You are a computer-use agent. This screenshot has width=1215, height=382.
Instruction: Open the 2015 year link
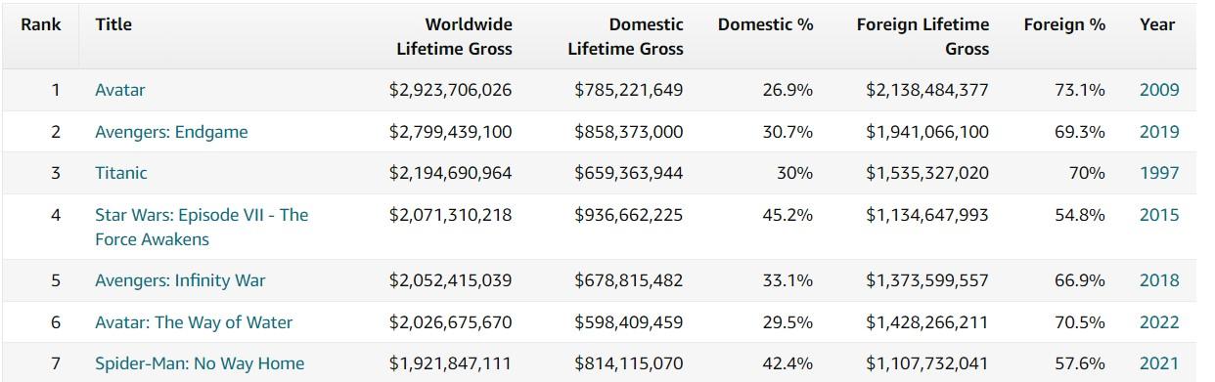pyautogui.click(x=1159, y=215)
